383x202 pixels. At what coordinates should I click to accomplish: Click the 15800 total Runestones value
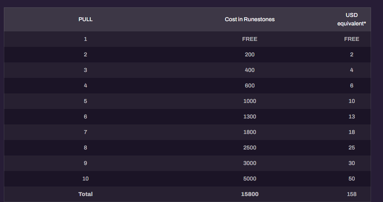click(x=250, y=194)
